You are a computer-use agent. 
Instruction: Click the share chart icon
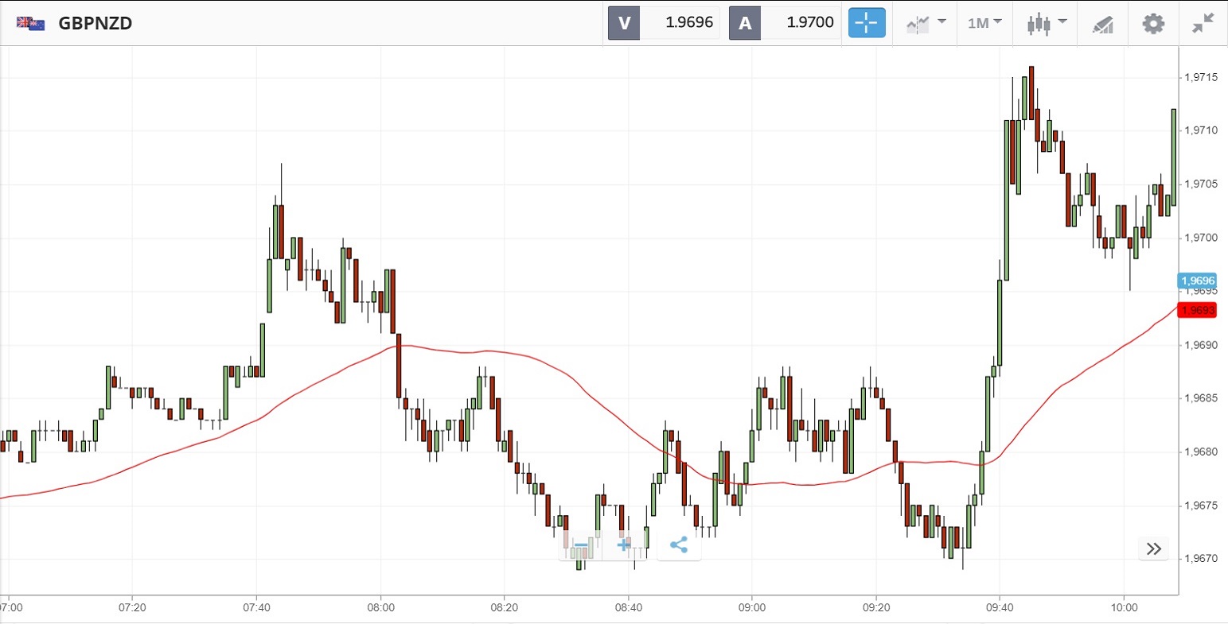pyautogui.click(x=679, y=545)
